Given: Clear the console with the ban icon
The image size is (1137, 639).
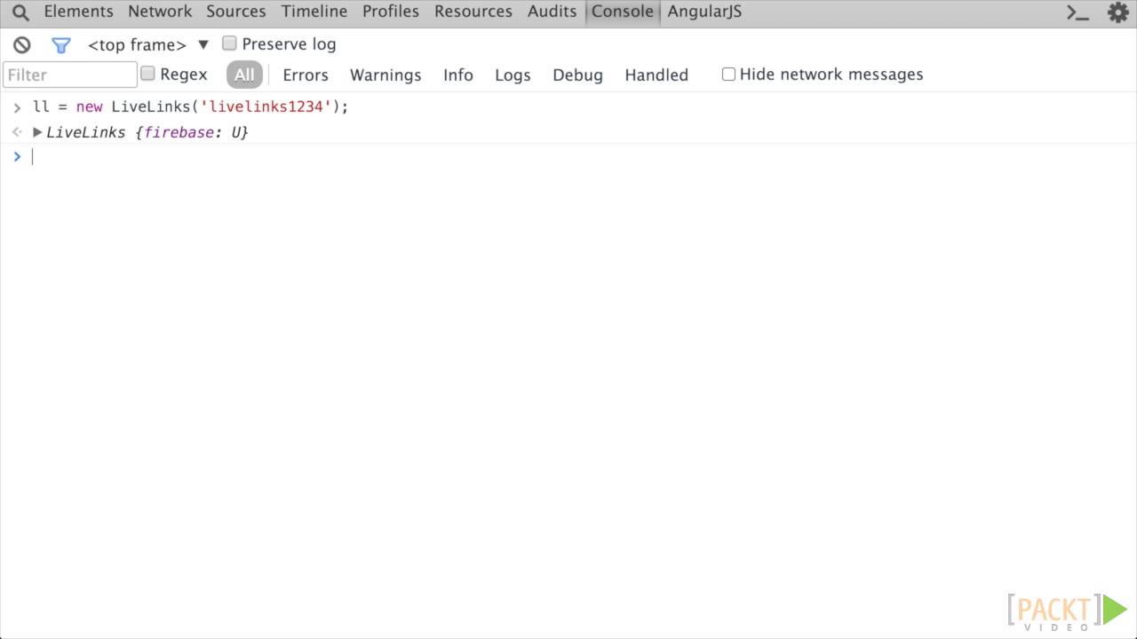Looking at the screenshot, I should 22,44.
